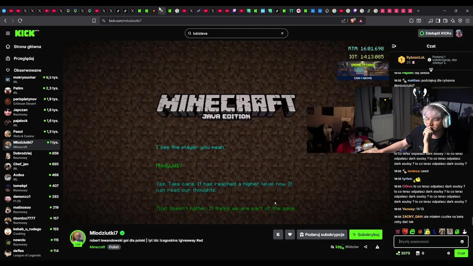Open the Kick hamburger sidebar menu

coord(8,33)
